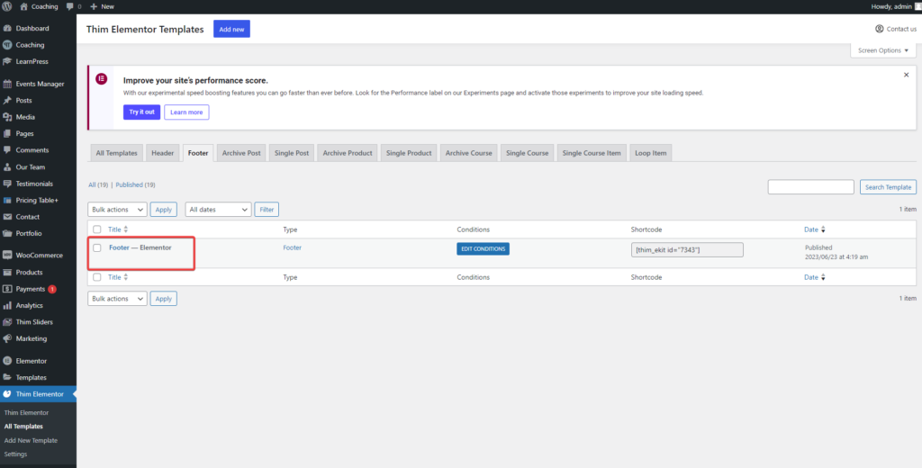Click the Learn more button
The height and width of the screenshot is (468, 922).
pyautogui.click(x=186, y=112)
